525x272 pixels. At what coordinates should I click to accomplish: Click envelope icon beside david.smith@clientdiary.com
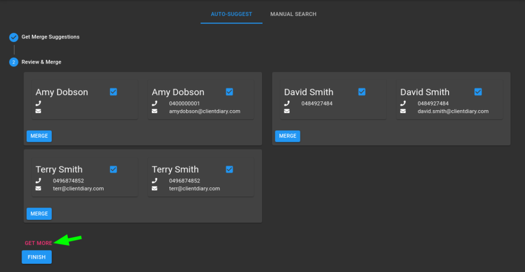coord(403,111)
